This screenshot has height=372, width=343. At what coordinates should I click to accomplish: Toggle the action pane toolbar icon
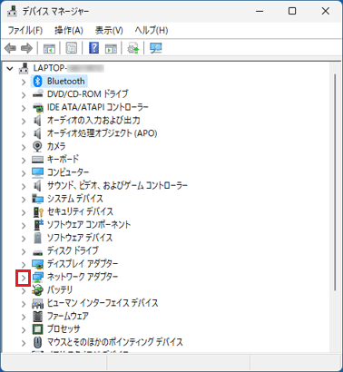(x=111, y=48)
